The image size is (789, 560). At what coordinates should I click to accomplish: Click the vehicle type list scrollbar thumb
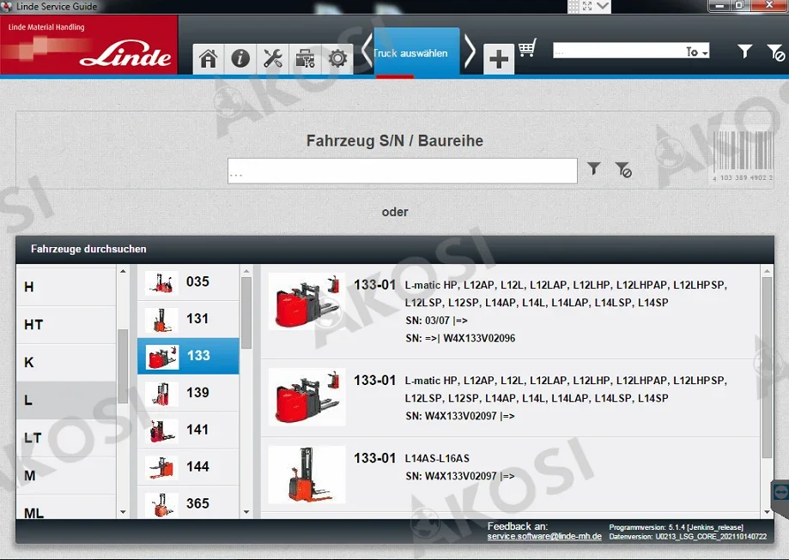(123, 366)
